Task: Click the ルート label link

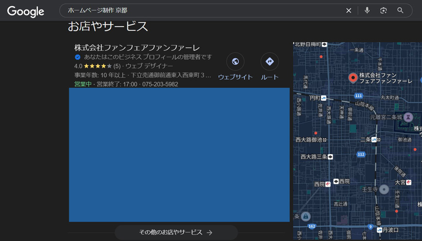Action: pyautogui.click(x=269, y=77)
